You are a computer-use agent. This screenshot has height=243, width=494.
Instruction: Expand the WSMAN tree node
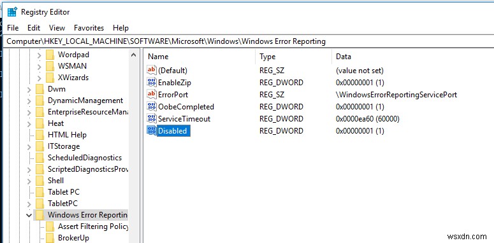pos(39,67)
